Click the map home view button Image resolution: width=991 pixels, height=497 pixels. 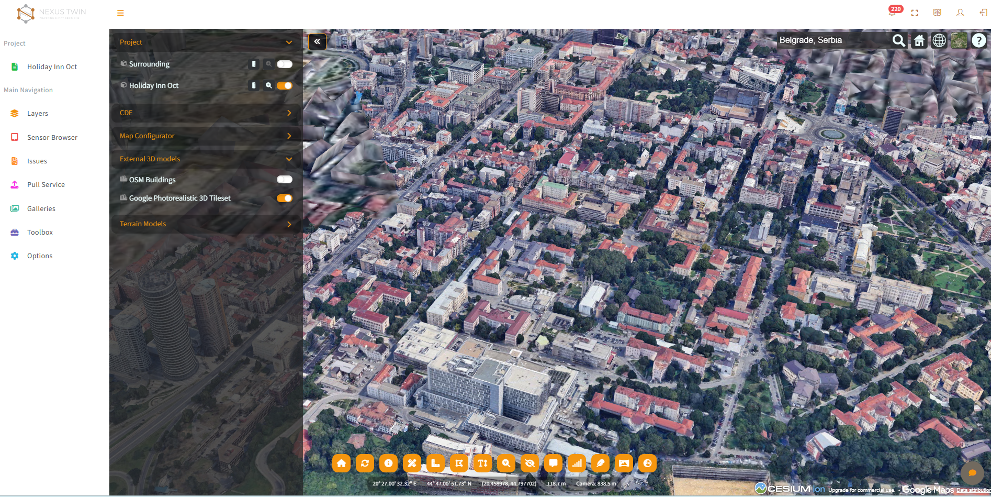919,40
